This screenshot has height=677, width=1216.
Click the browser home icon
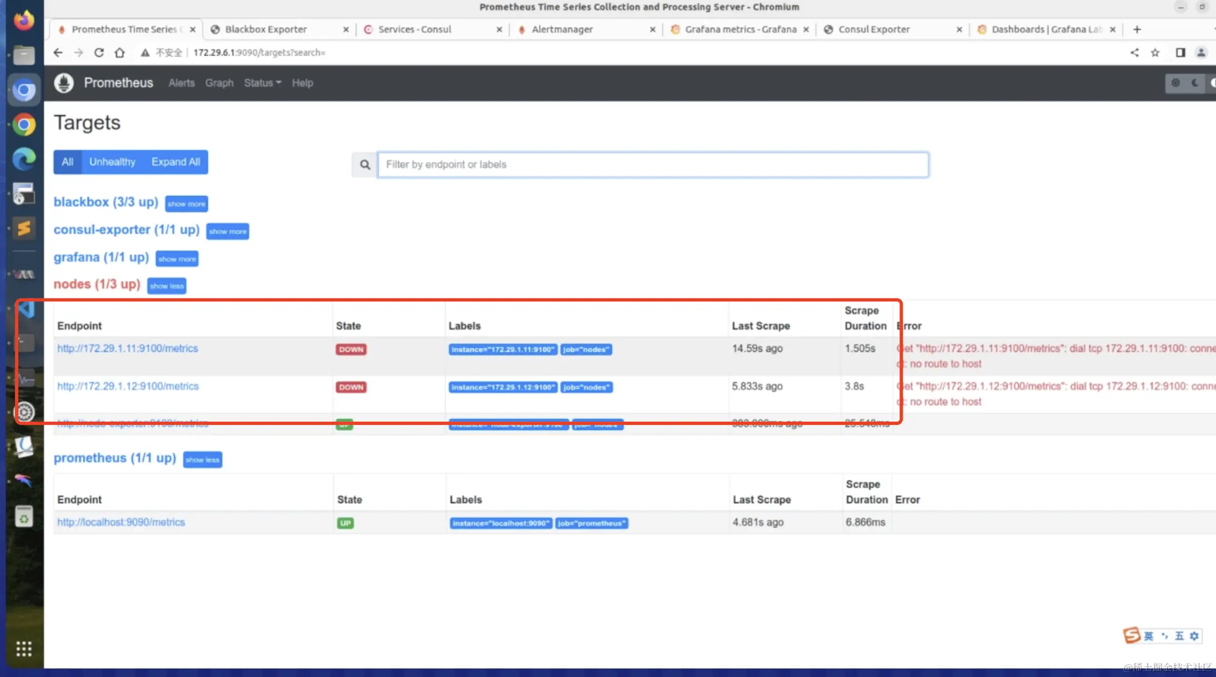(119, 53)
